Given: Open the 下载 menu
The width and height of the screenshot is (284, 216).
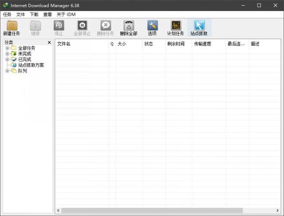Looking at the screenshot, I should tap(34, 14).
